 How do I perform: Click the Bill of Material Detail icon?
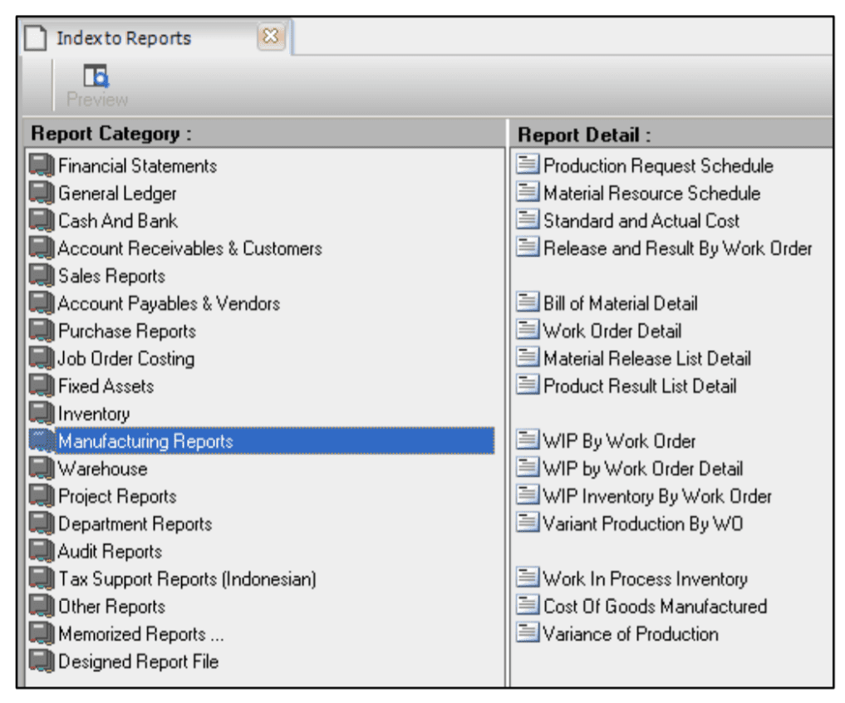coord(527,303)
